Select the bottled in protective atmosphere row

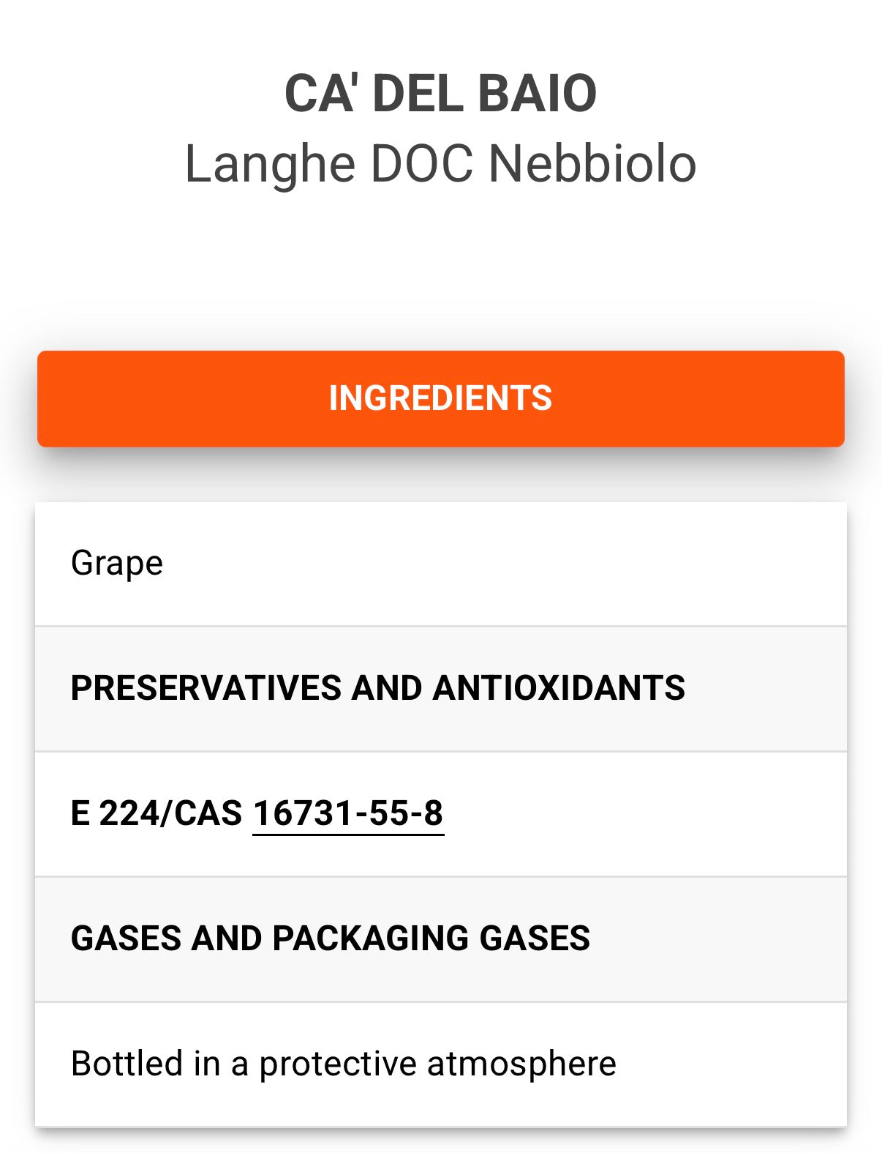pos(441,1063)
